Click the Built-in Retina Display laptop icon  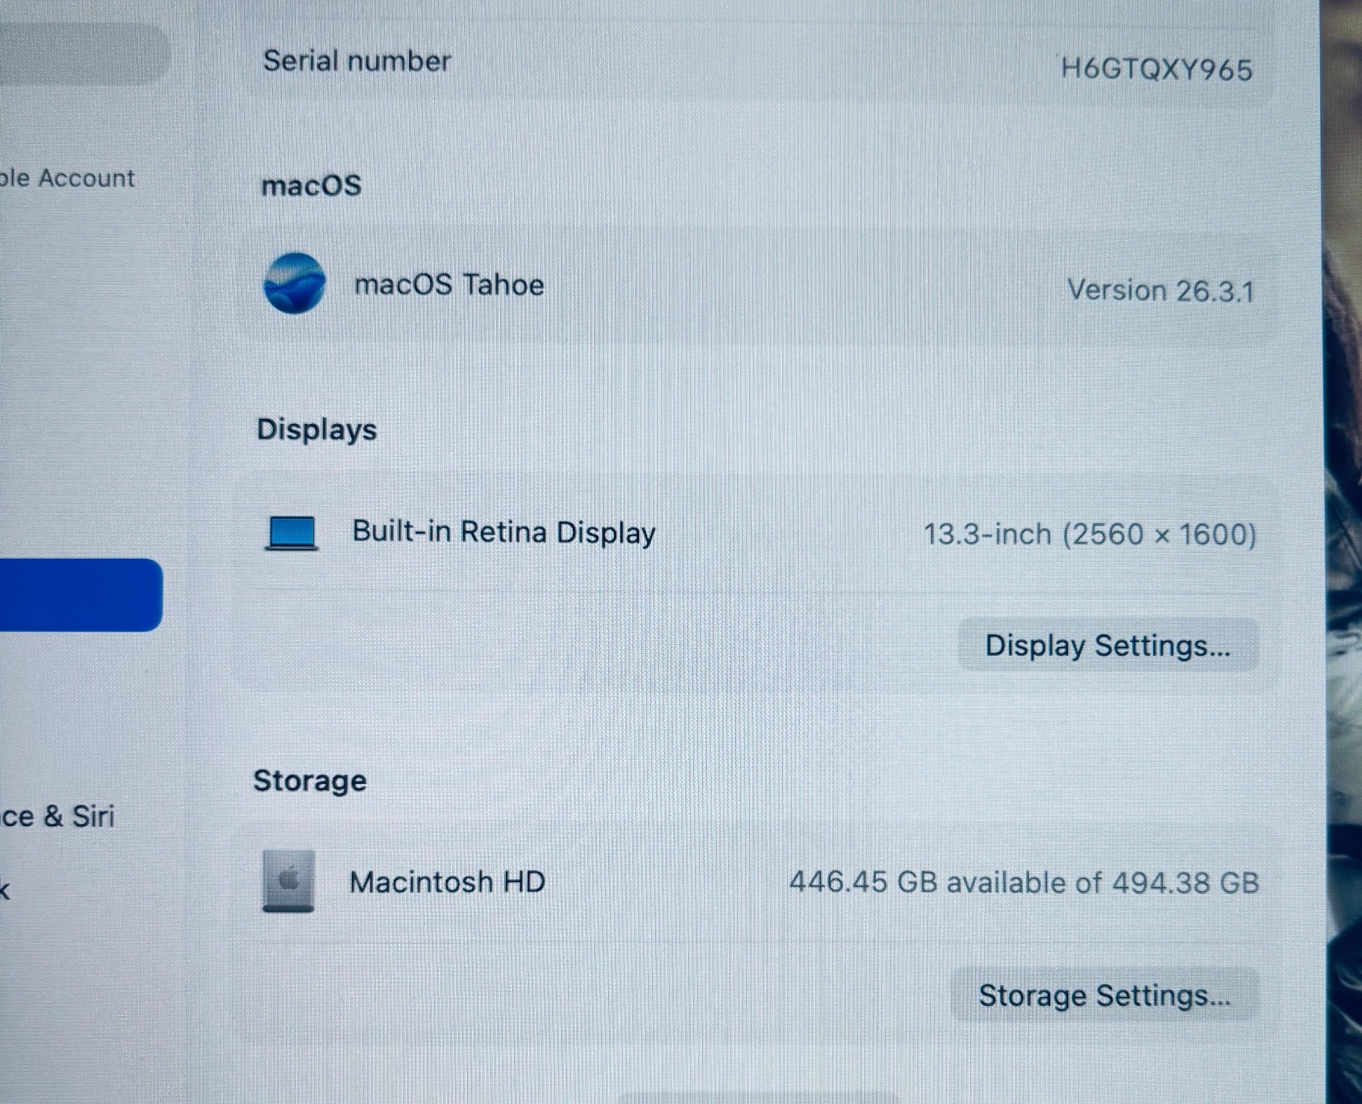292,533
